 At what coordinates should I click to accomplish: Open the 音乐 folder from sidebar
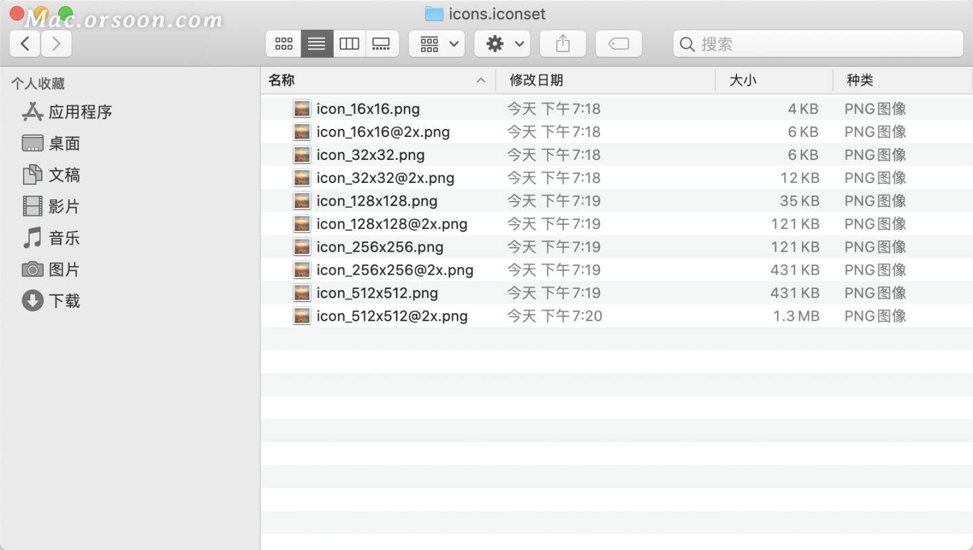coord(63,238)
